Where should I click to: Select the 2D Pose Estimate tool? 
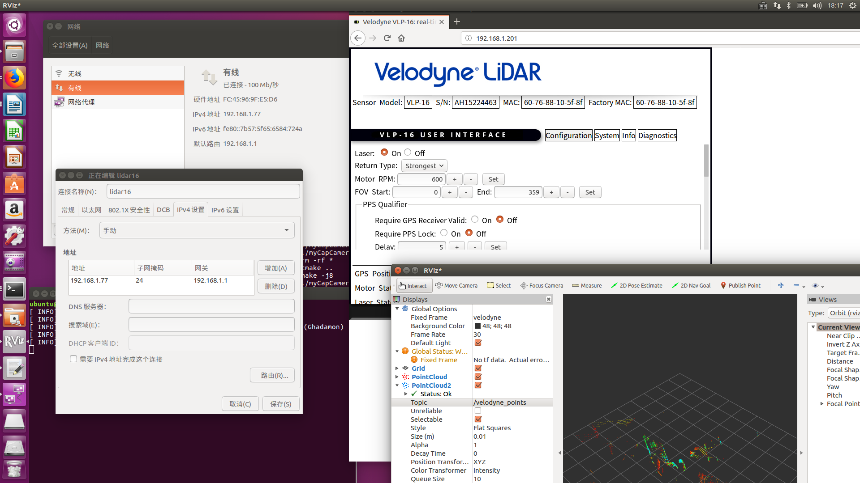click(x=636, y=285)
